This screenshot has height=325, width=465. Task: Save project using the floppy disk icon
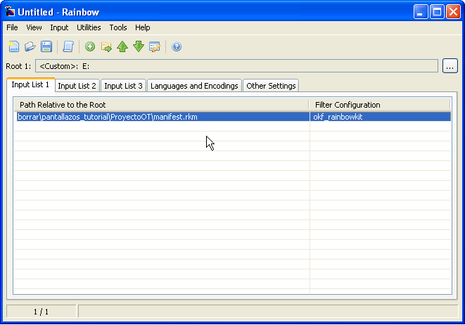point(46,47)
